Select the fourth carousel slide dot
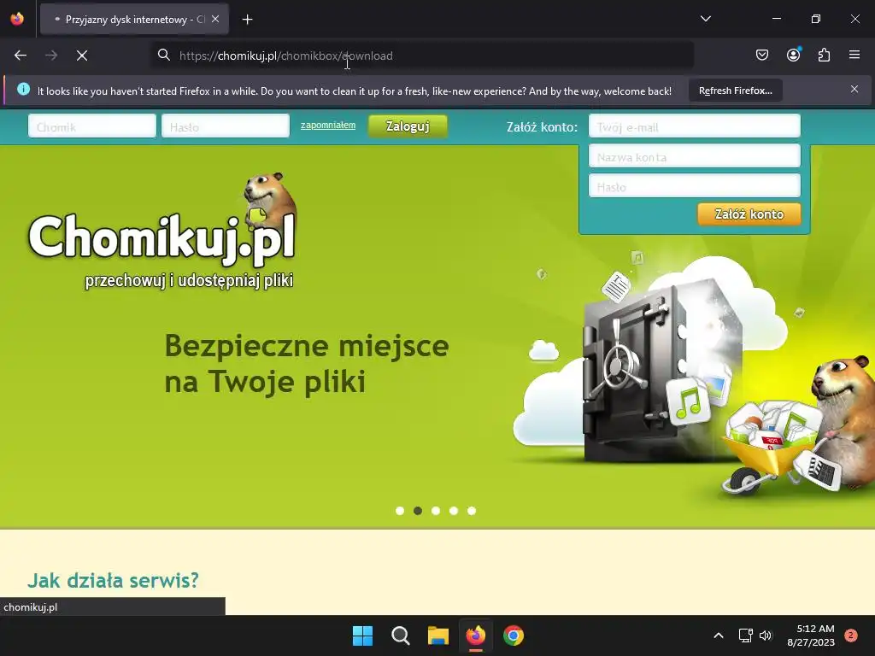 [x=454, y=511]
